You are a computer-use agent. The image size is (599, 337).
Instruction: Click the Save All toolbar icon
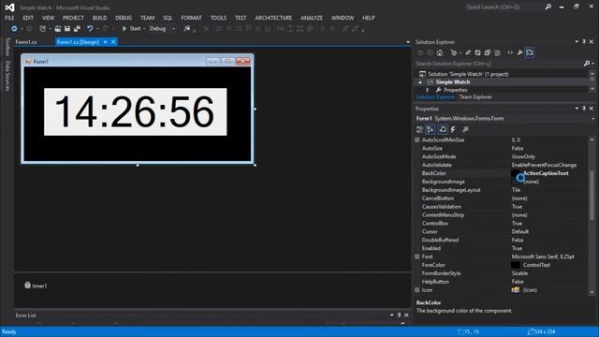[x=77, y=29]
